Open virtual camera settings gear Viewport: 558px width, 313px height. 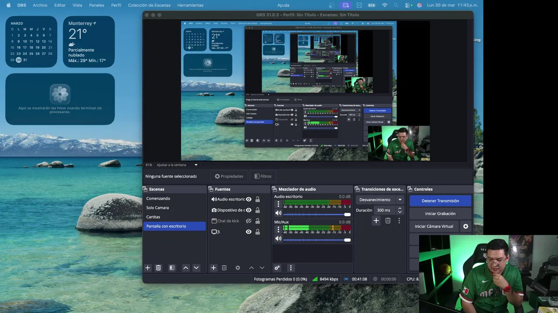pyautogui.click(x=466, y=226)
